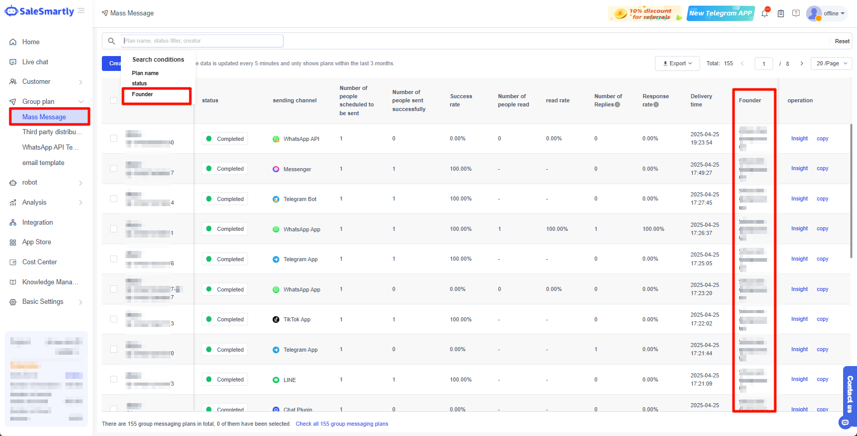Open the clipboard task icon in header
This screenshot has width=857, height=436.
click(x=781, y=13)
